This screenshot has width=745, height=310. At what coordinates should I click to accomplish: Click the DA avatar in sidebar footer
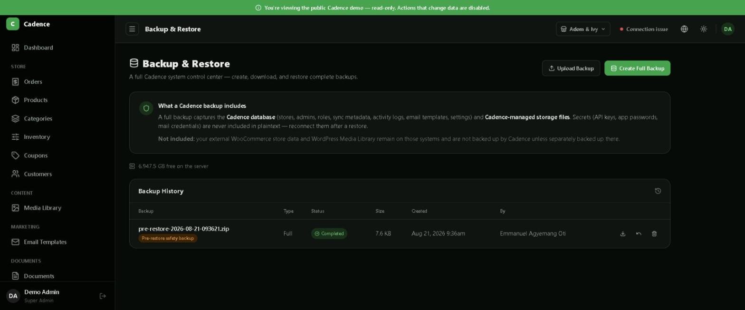[13, 296]
